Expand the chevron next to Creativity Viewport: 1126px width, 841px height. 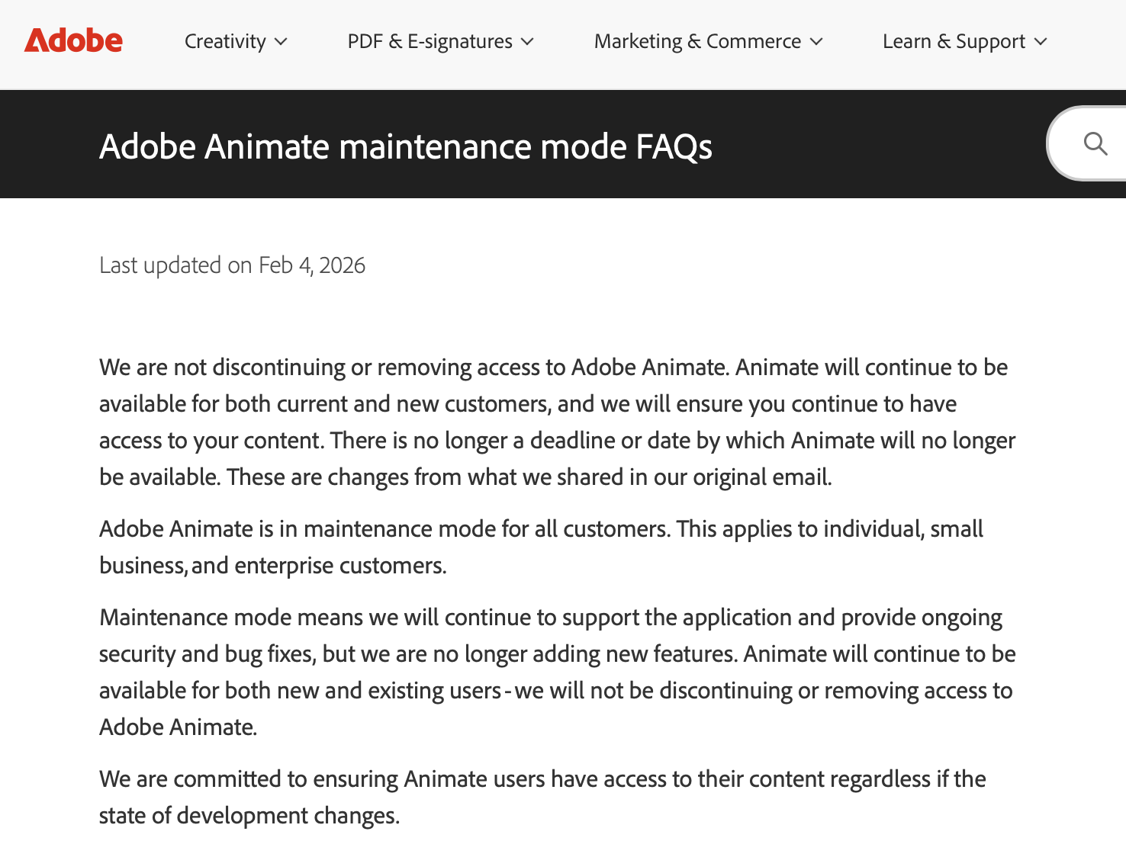pos(281,42)
